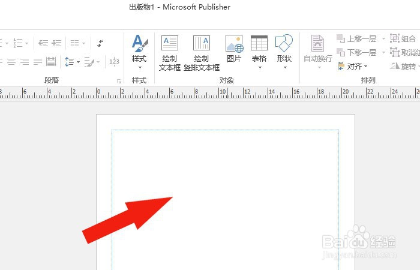Click the 自动换行 wrap text button
The height and width of the screenshot is (270, 420).
(x=318, y=52)
